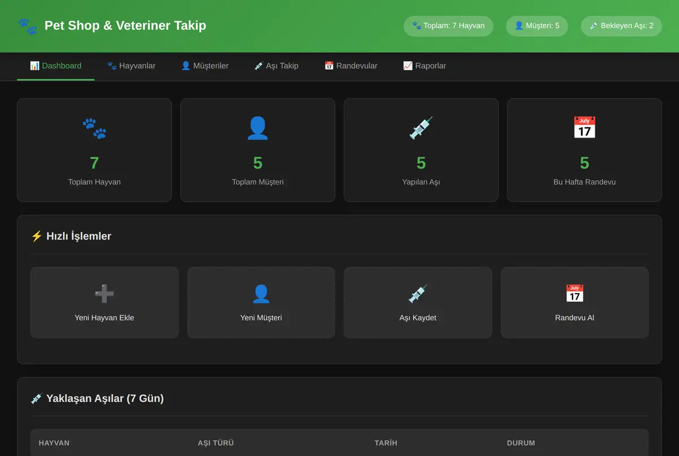Click the Yeni Müşteri label

(261, 318)
